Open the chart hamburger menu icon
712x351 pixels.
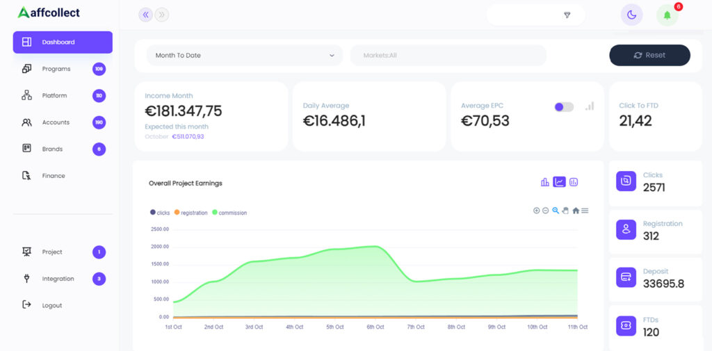(585, 211)
